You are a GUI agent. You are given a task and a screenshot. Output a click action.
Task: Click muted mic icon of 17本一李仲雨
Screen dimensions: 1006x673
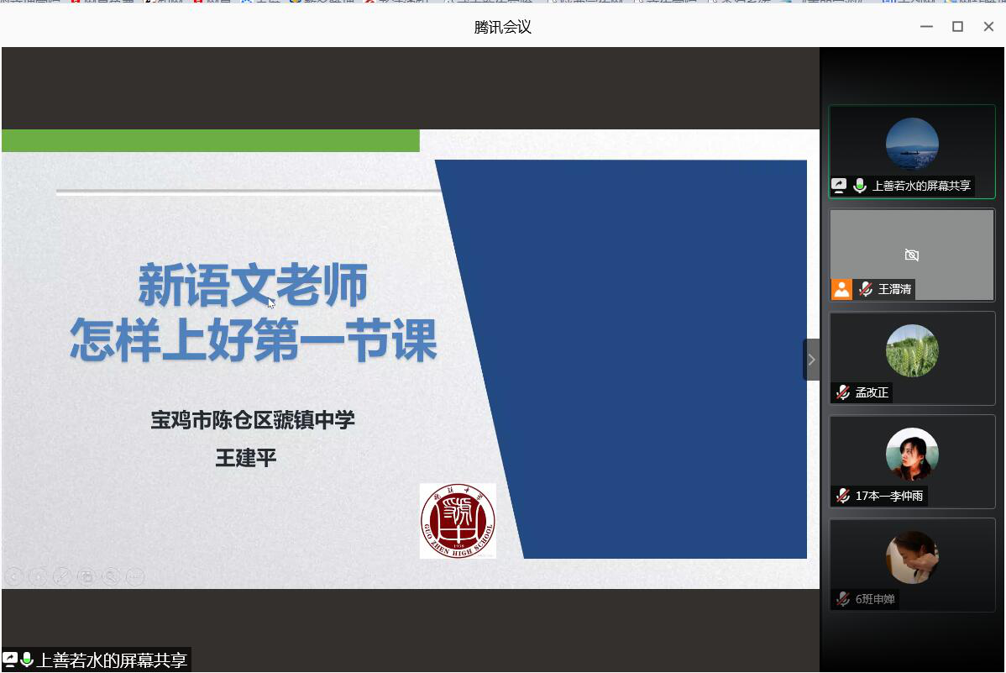tap(842, 496)
